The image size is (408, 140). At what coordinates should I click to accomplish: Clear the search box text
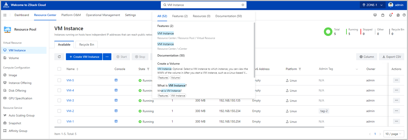pos(243,5)
